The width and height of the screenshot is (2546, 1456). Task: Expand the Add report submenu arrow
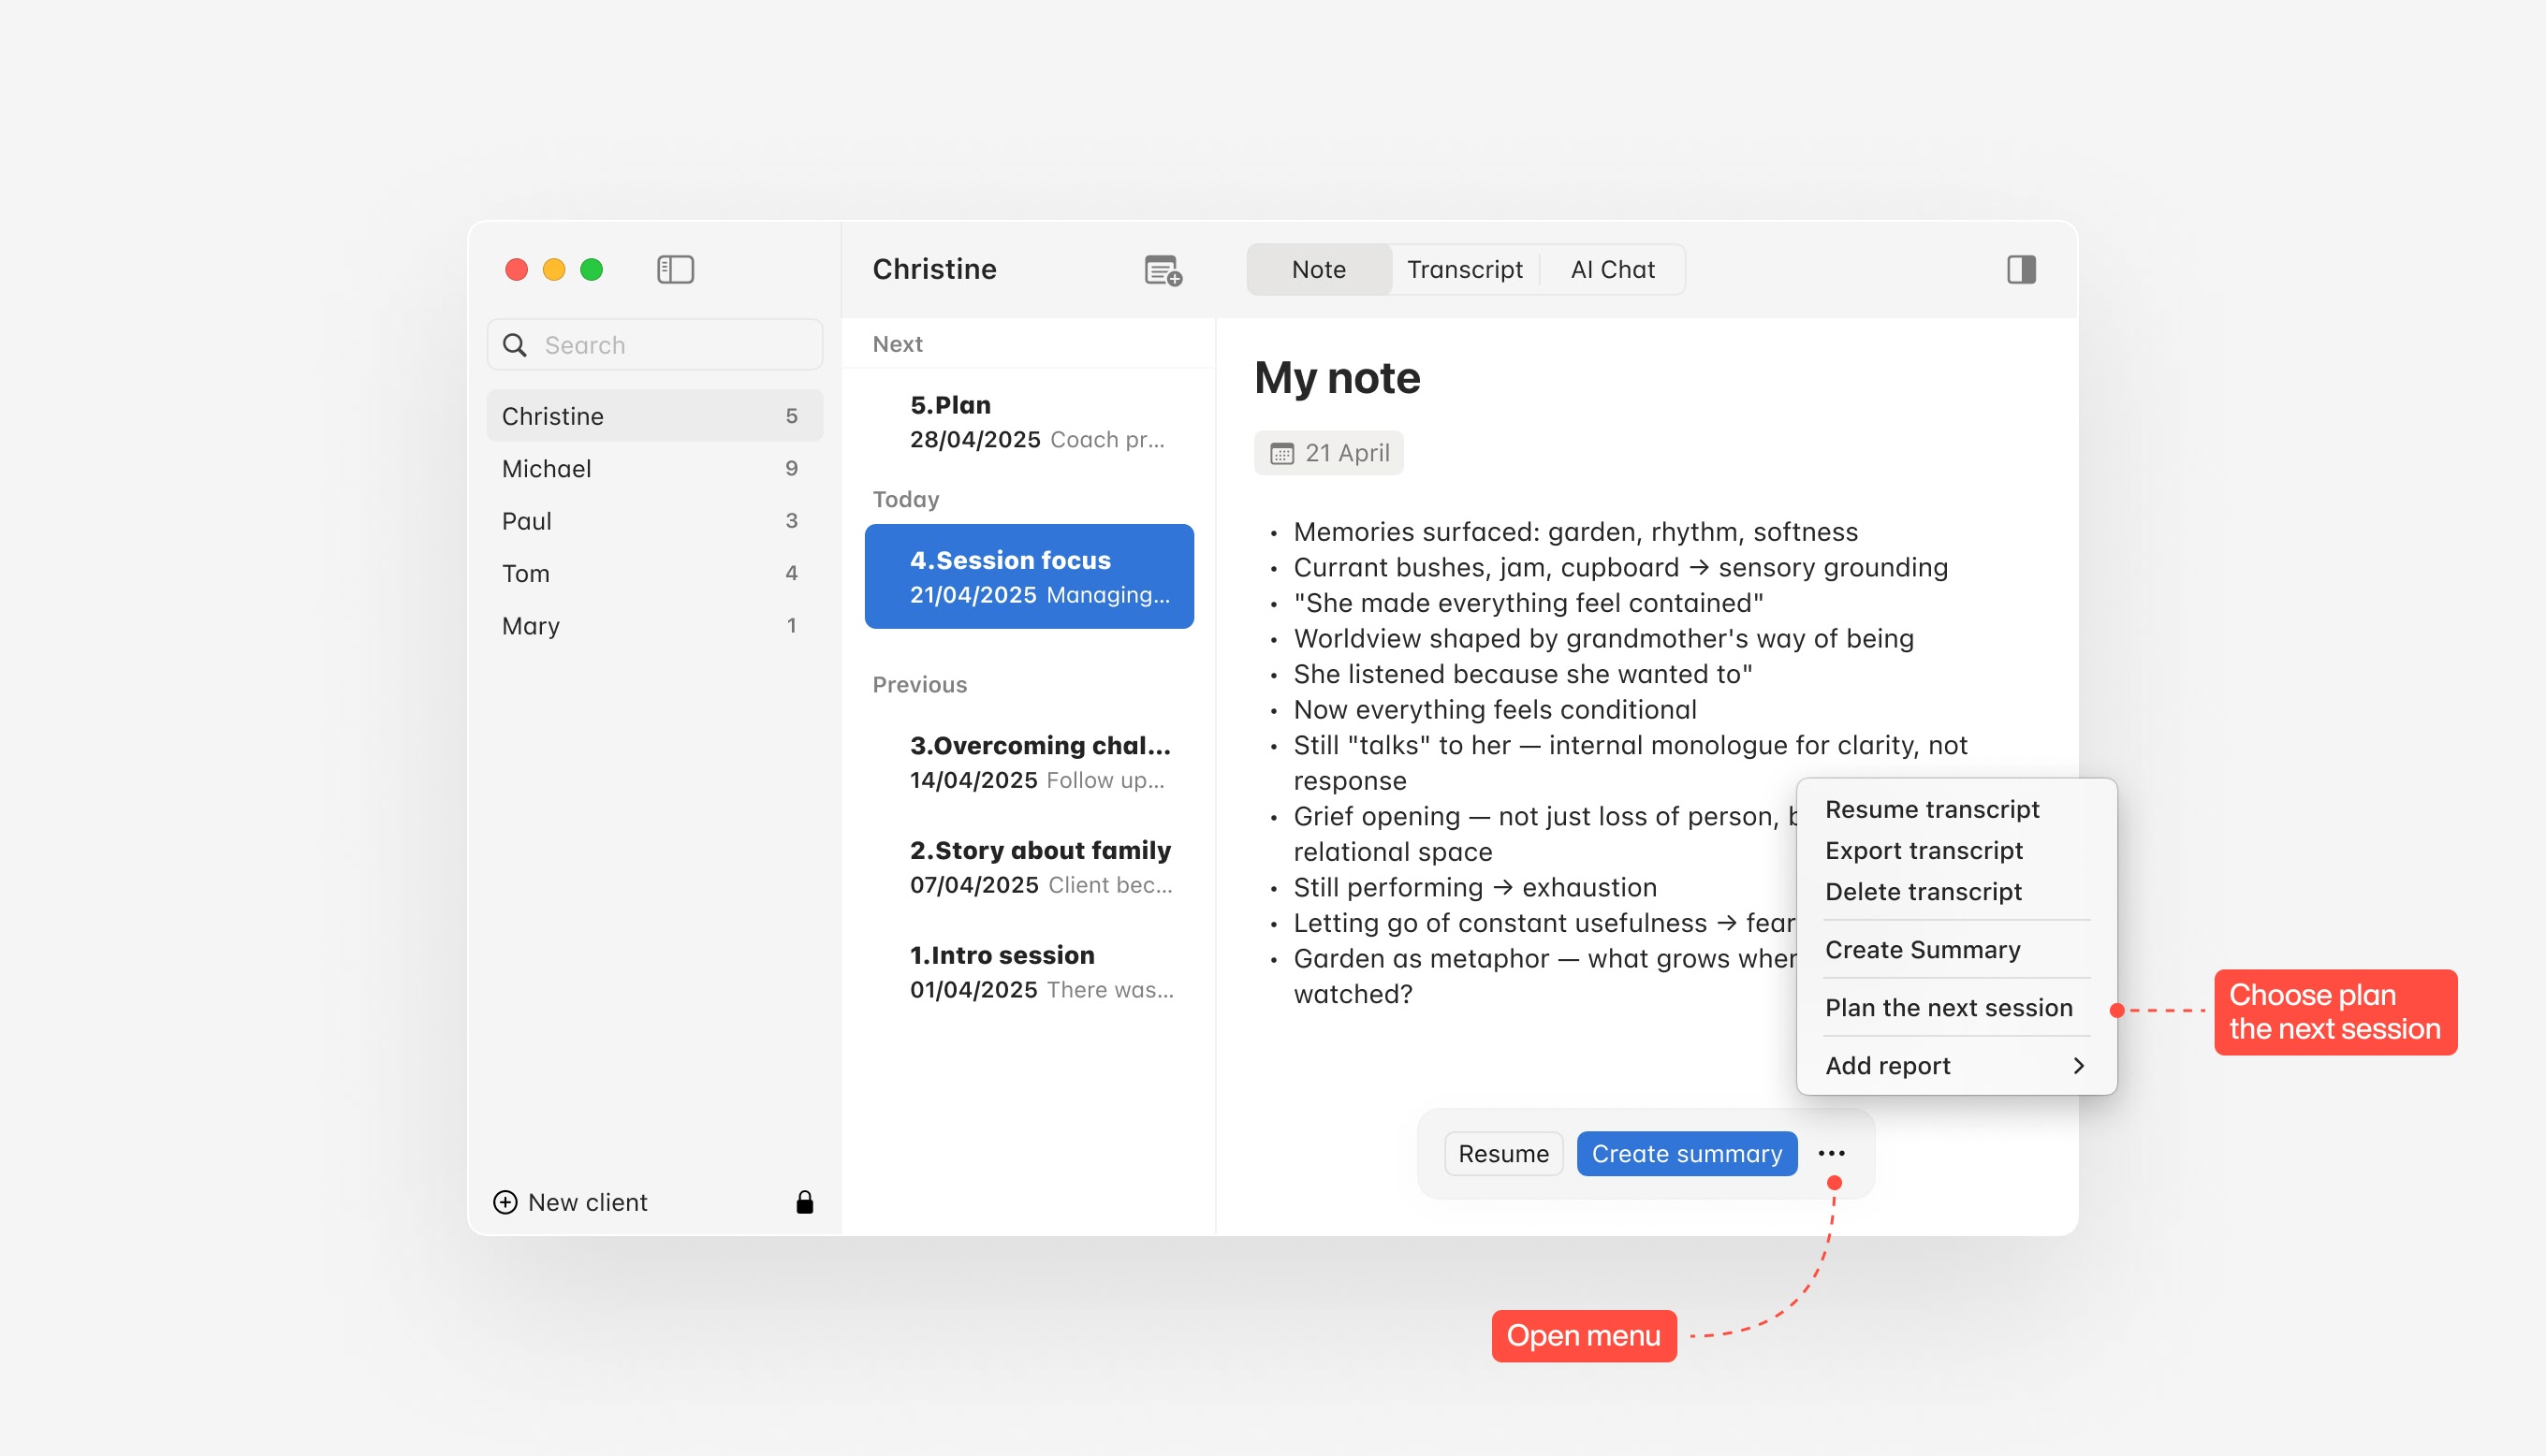(x=2078, y=1065)
